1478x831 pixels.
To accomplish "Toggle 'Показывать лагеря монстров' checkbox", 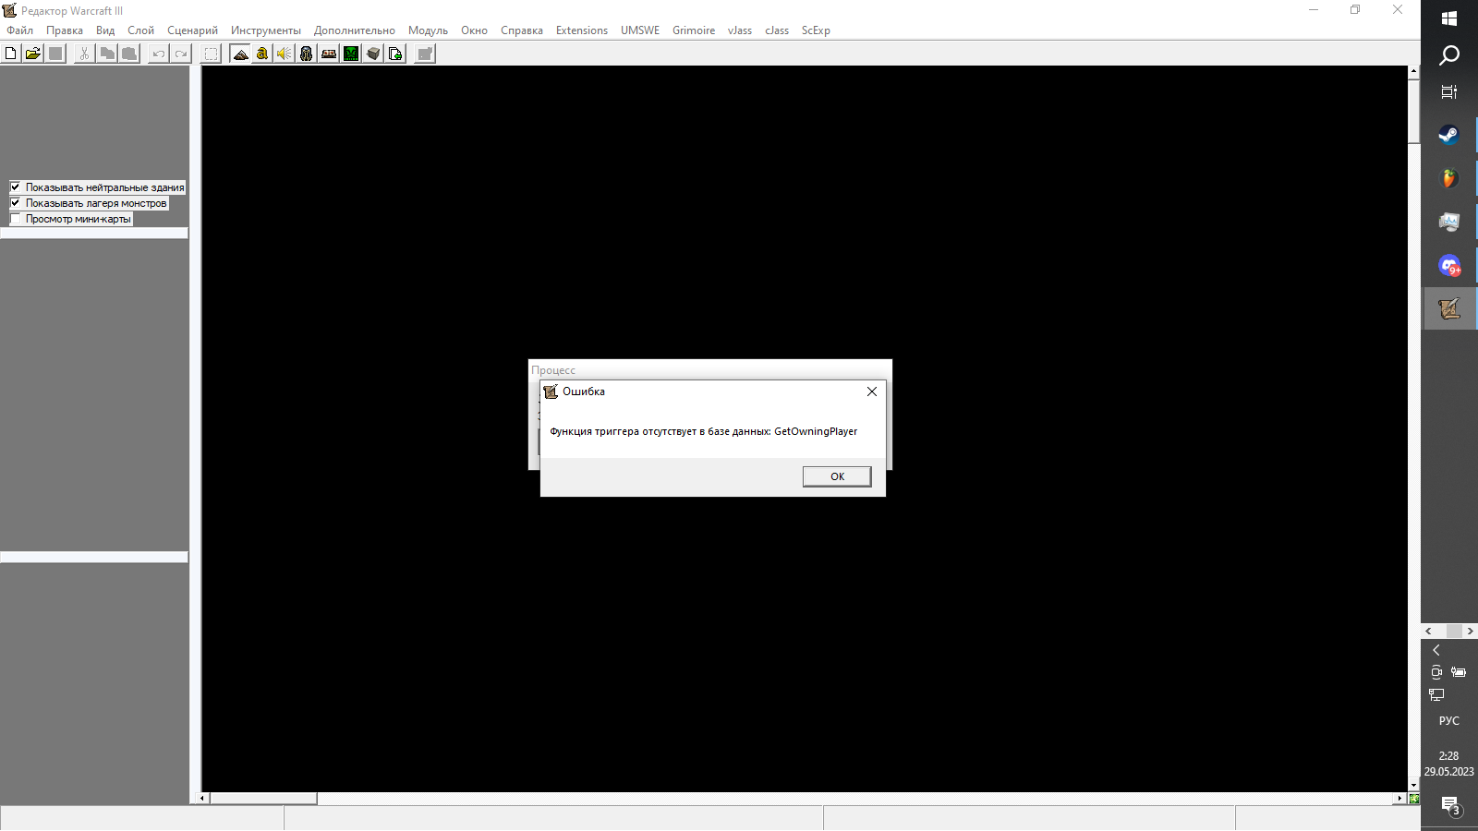I will click(15, 202).
